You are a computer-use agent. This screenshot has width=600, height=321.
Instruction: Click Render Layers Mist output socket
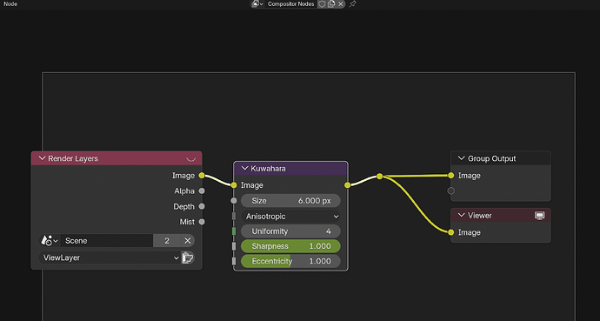pyautogui.click(x=202, y=222)
